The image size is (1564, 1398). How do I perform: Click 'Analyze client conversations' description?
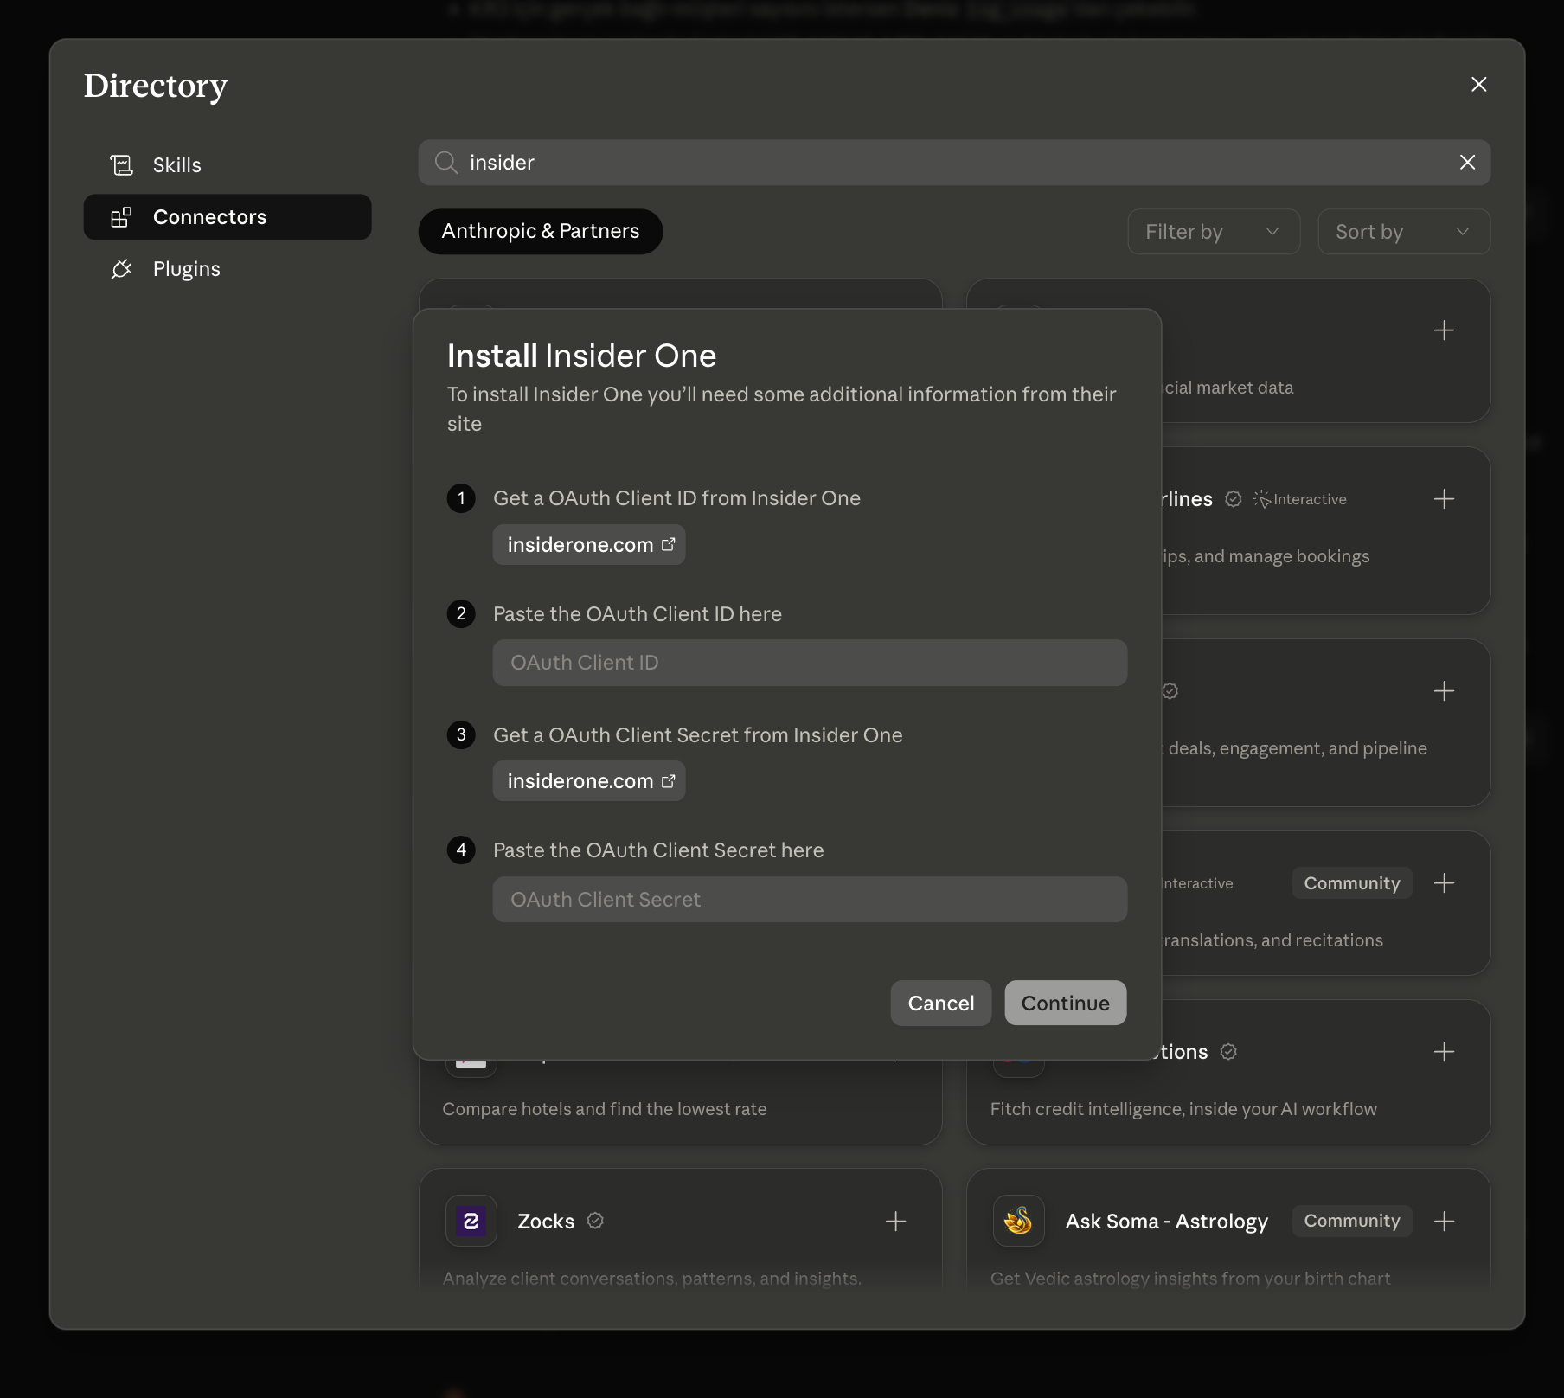(x=652, y=1279)
